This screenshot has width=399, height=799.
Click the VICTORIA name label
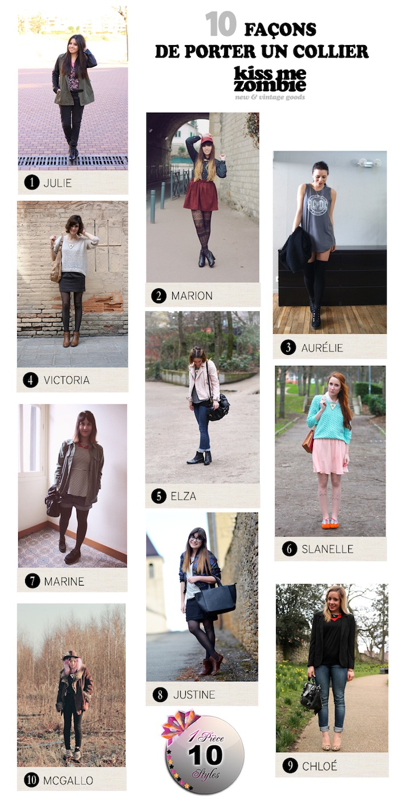pos(67,380)
